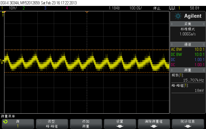
Task: Click the DSO-X 3034A title timestamp text
Action: (x=39, y=3)
